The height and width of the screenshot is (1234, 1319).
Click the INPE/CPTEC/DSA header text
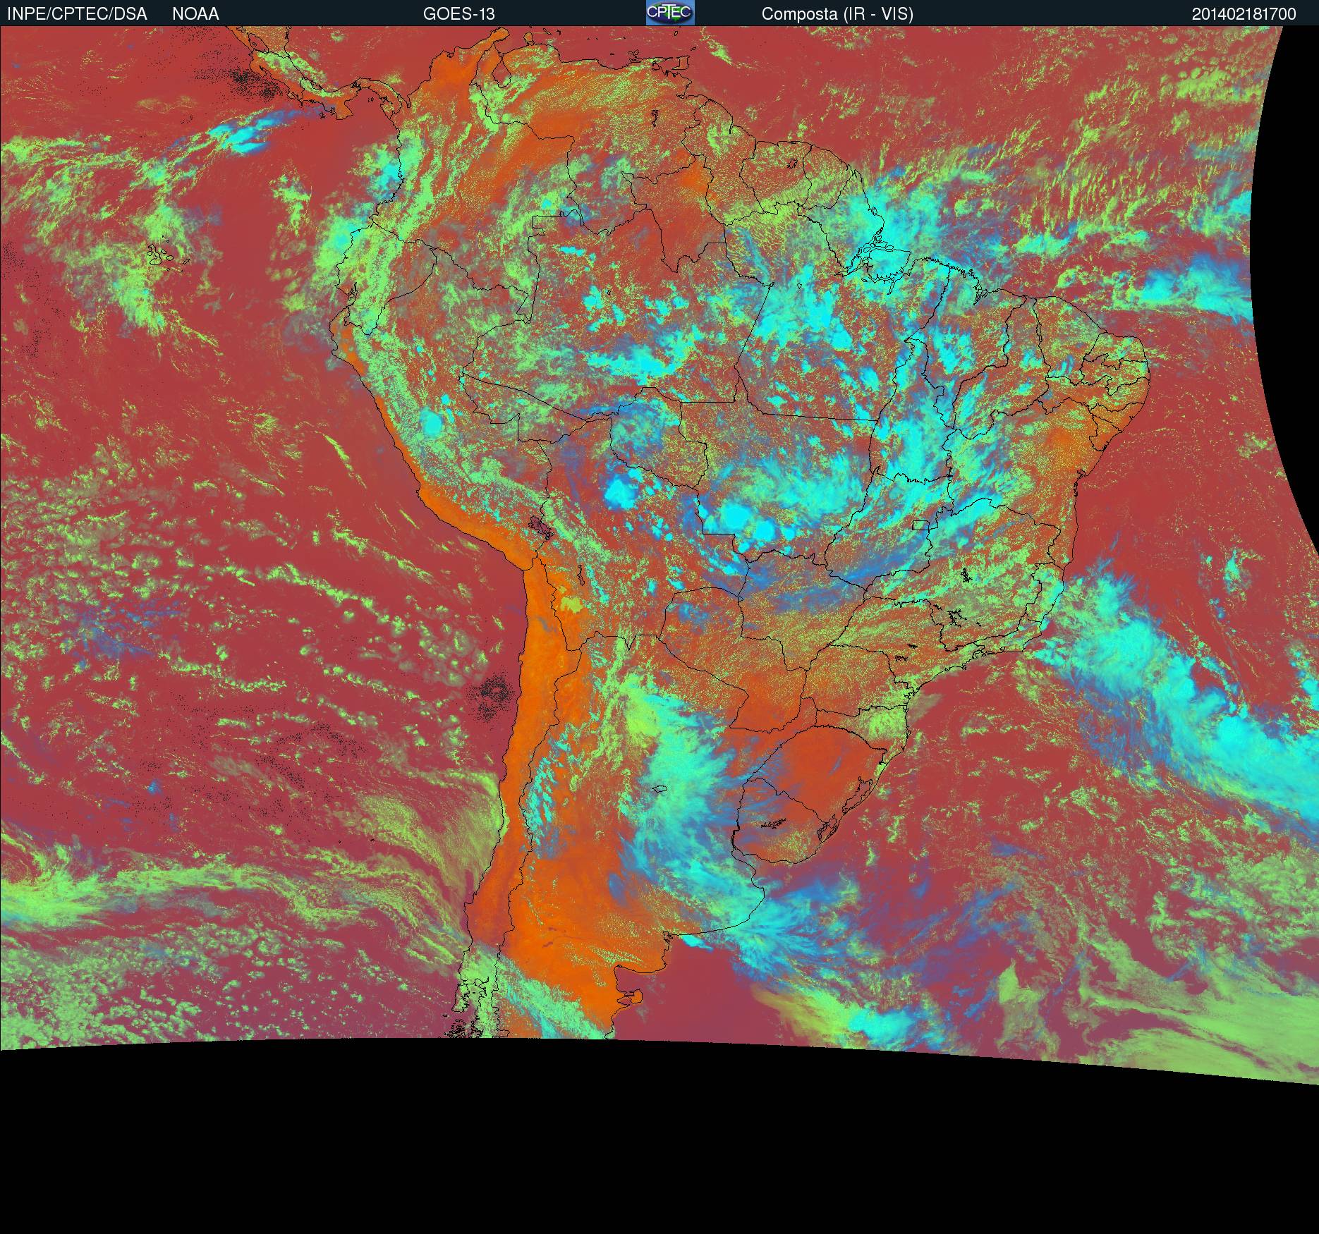[77, 14]
